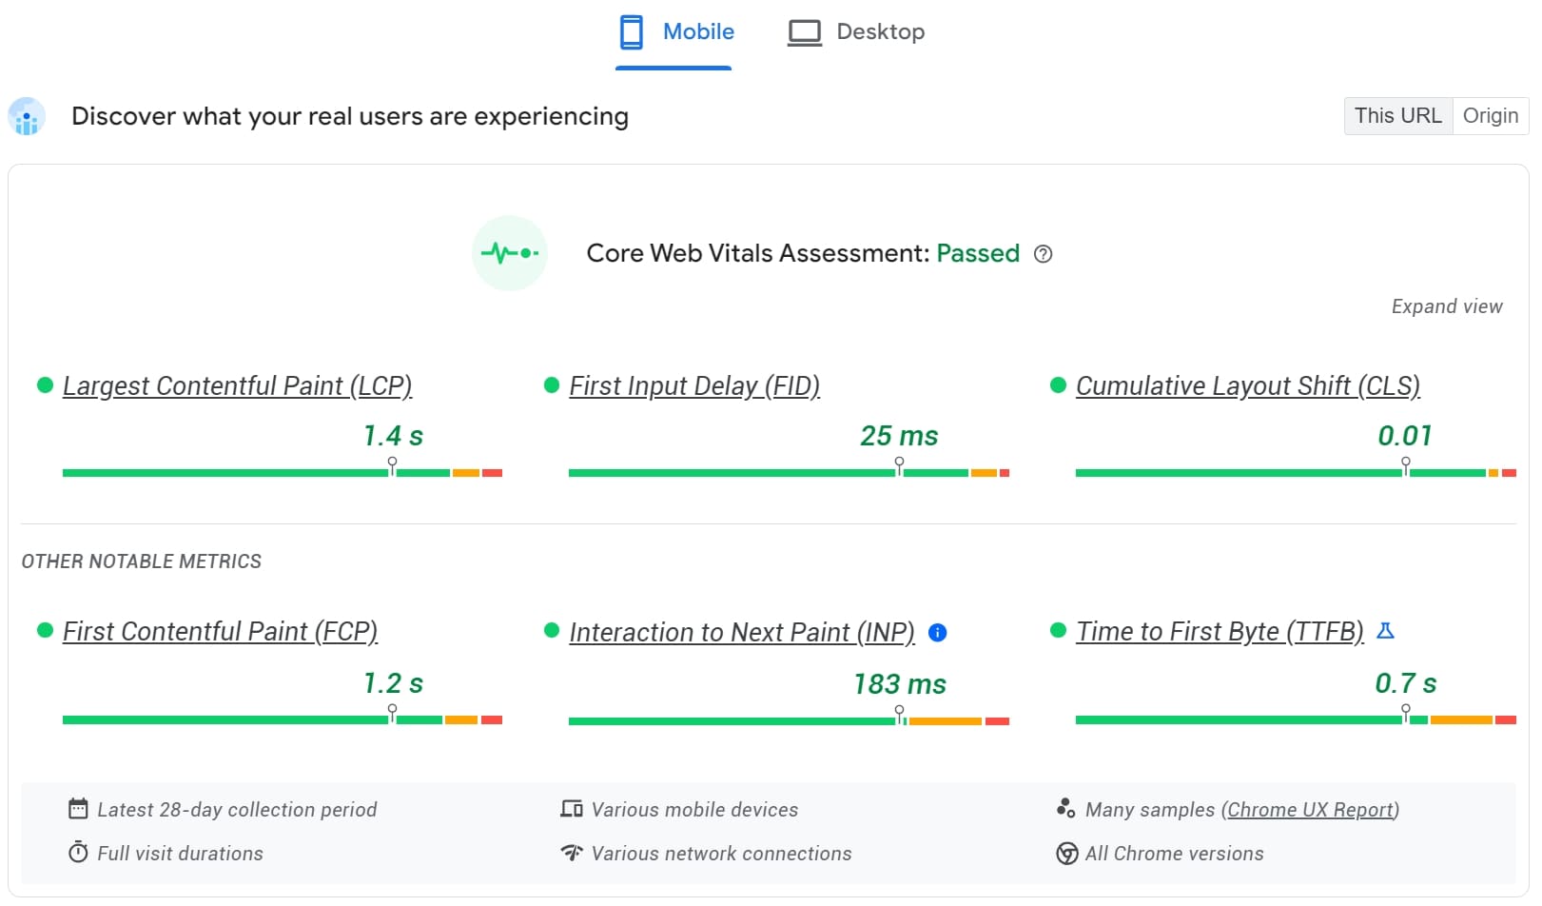Click the desktop monitor icon beside Desktop
The image size is (1542, 906).
(804, 31)
